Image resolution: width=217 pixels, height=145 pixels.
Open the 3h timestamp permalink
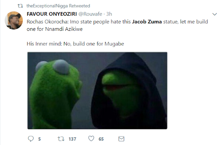(109, 14)
